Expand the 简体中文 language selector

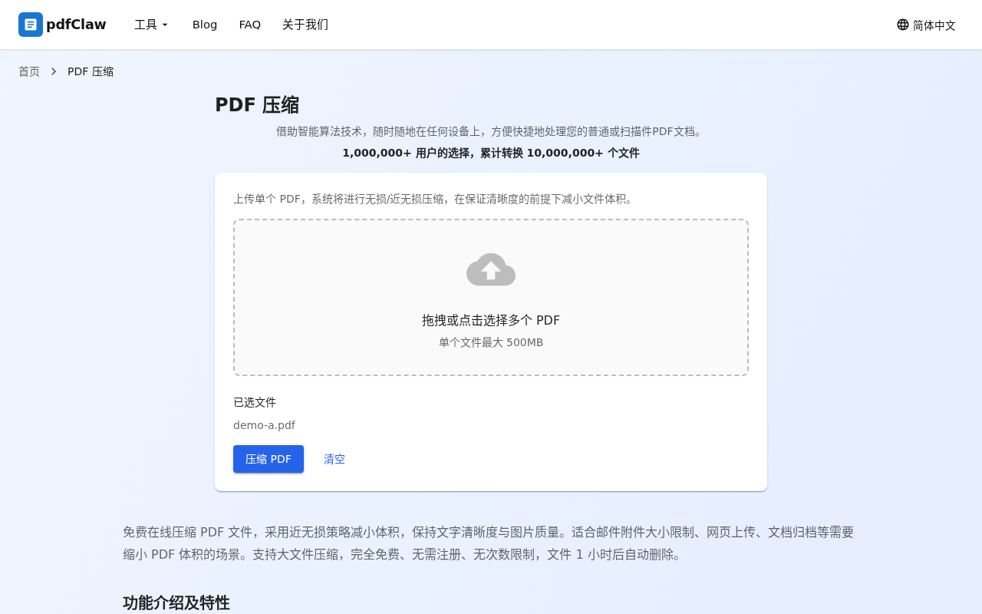point(926,25)
